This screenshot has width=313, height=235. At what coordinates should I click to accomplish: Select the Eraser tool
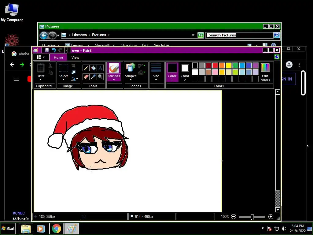[86, 76]
